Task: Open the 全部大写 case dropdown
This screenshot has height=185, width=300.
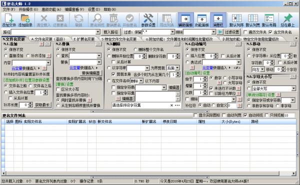Action: tap(293, 88)
